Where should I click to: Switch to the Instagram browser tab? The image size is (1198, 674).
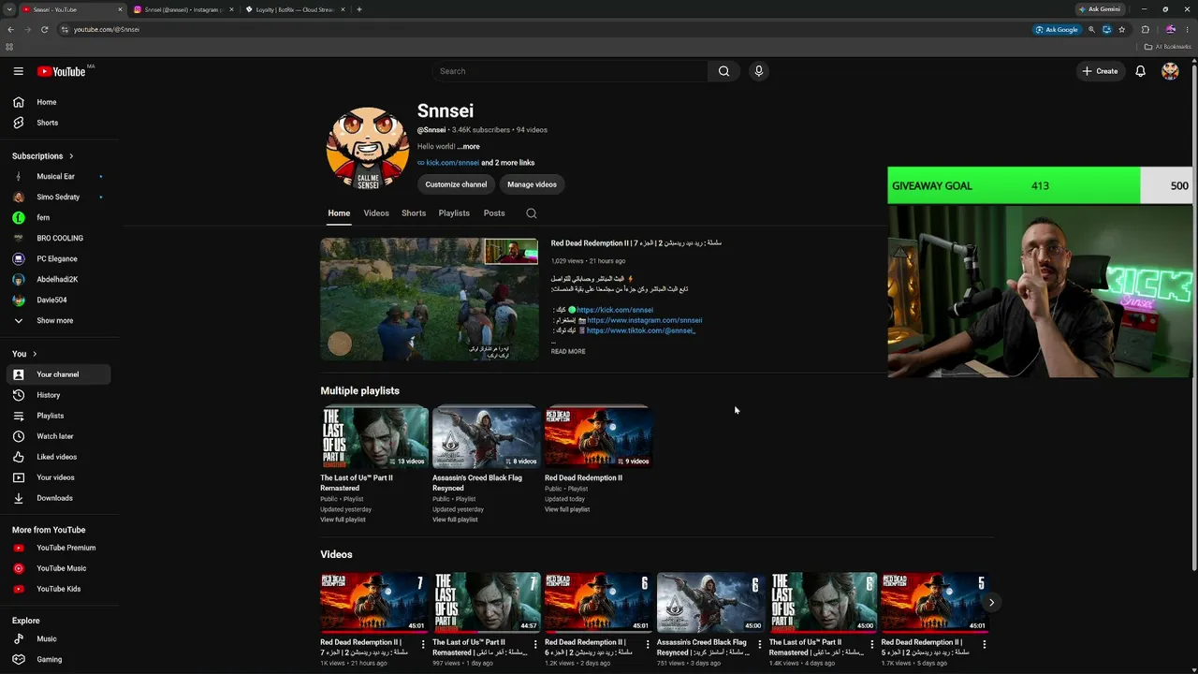click(183, 9)
